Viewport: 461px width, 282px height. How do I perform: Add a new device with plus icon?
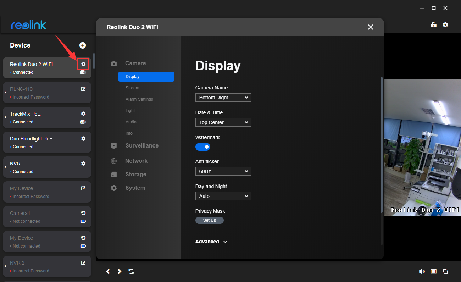[83, 45]
